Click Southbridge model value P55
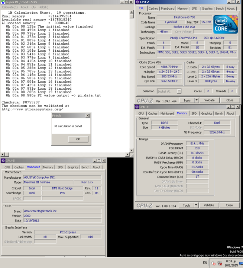243x268 pixels. click(x=62, y=193)
